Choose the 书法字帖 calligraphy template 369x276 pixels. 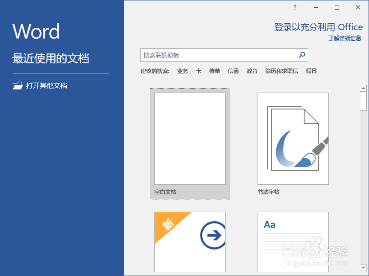293,144
